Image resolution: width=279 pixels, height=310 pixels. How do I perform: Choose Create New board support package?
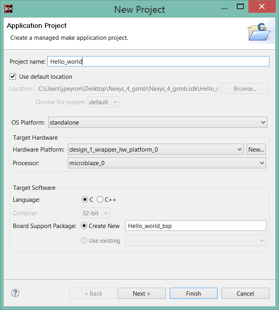(x=84, y=226)
